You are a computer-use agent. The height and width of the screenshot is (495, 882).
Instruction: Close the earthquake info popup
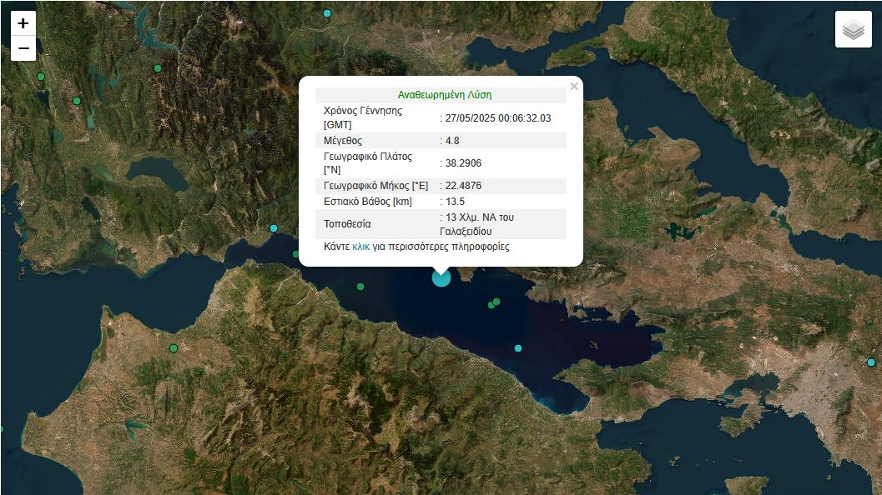(573, 86)
